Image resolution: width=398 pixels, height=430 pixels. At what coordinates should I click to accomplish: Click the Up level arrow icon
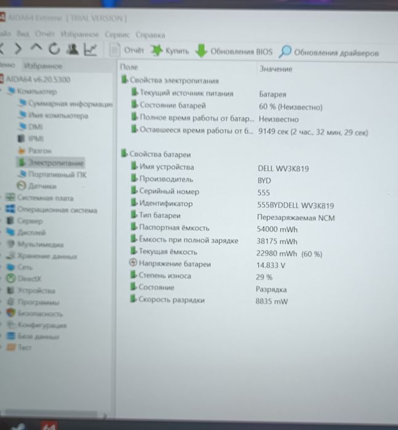coord(36,48)
